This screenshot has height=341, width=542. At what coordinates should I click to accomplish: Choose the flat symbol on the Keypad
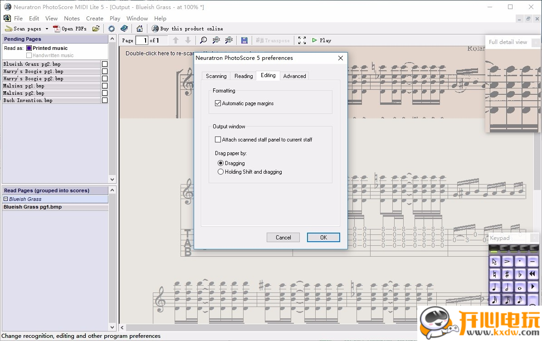520,274
